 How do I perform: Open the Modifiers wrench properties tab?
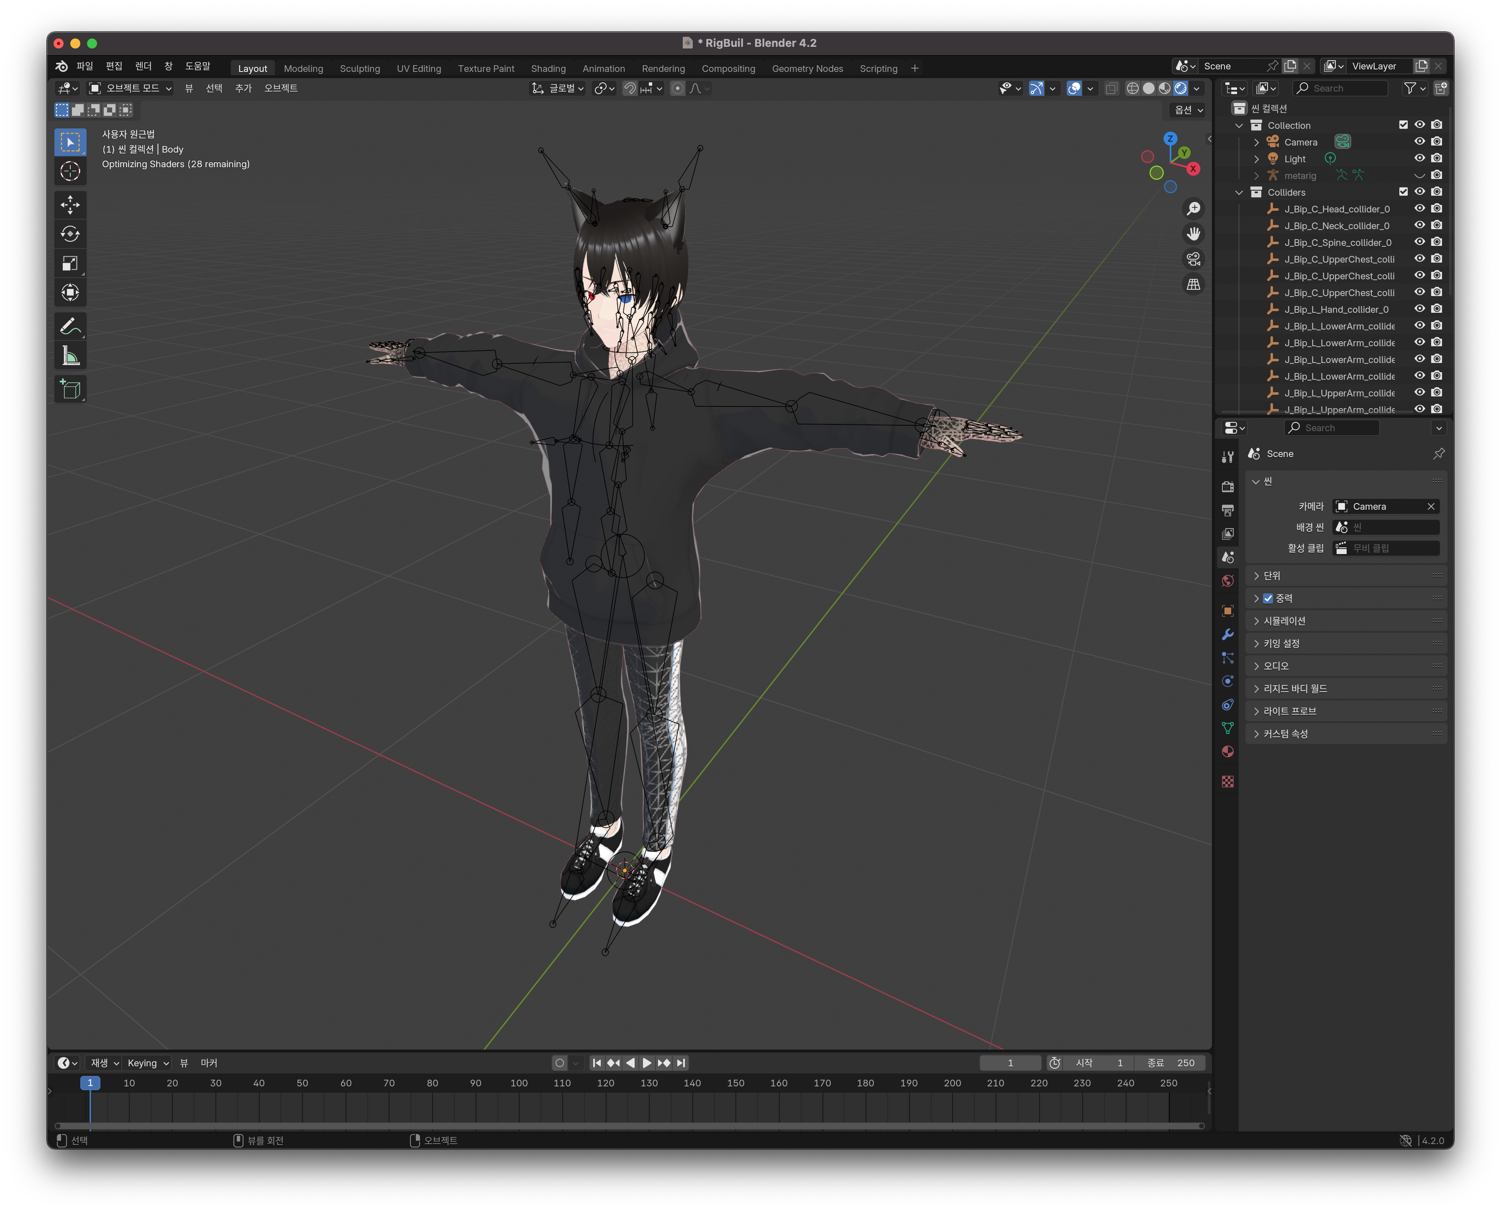click(1227, 635)
